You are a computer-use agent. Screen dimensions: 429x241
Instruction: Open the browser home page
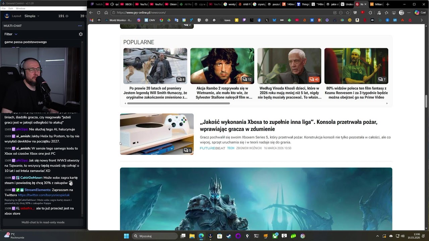click(x=106, y=13)
